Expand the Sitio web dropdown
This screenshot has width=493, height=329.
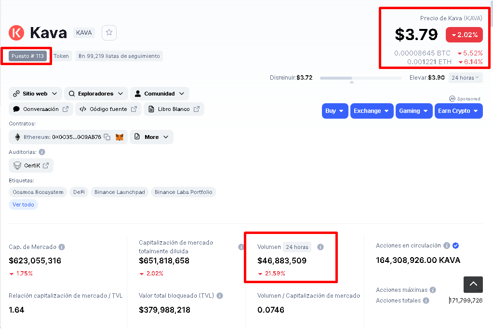pos(35,94)
